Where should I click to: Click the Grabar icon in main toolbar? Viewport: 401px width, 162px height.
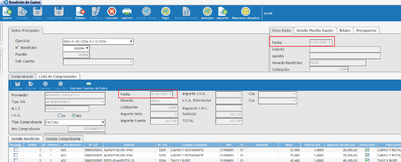tap(37, 12)
